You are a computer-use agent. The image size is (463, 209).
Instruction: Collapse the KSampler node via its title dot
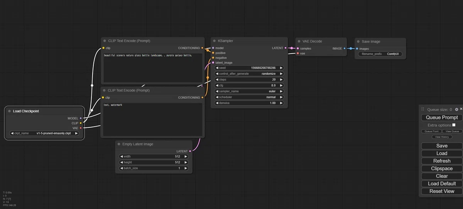tap(214, 41)
